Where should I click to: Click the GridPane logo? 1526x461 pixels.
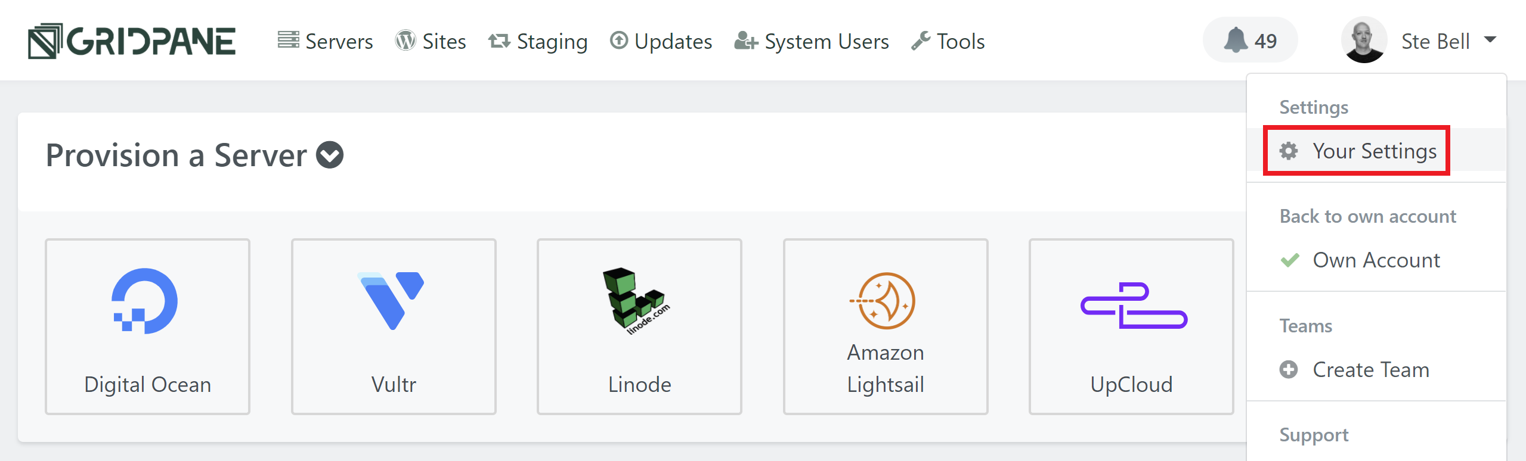click(132, 41)
